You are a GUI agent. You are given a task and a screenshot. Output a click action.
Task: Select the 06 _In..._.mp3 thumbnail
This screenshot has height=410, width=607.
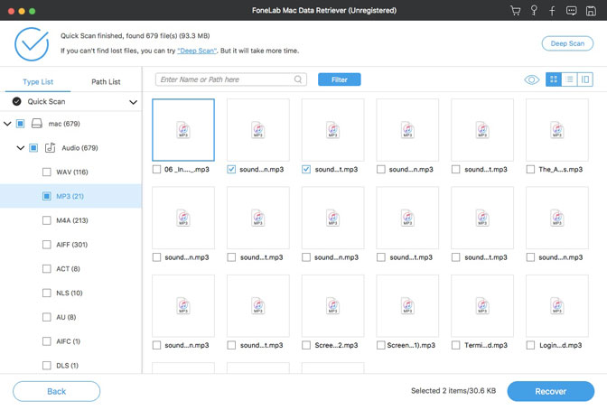[x=183, y=130]
